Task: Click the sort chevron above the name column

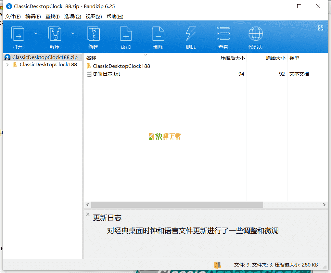Action: 145,55
